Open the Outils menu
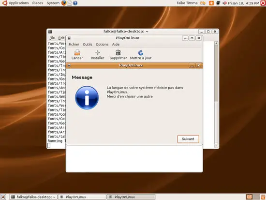The image size is (266, 200). click(88, 45)
